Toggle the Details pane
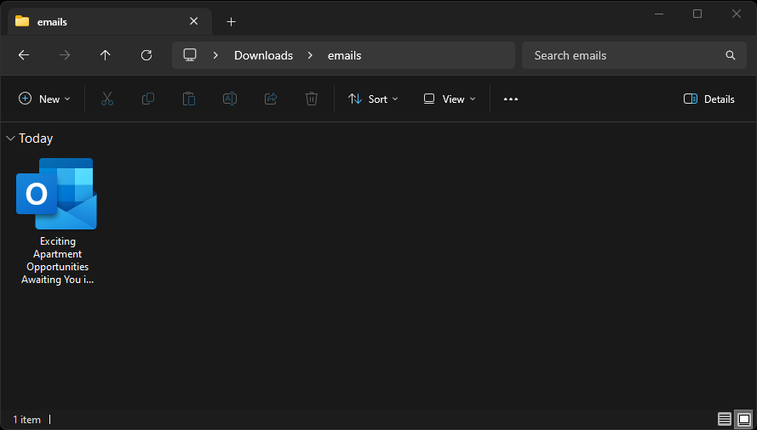This screenshot has width=757, height=430. (x=709, y=99)
